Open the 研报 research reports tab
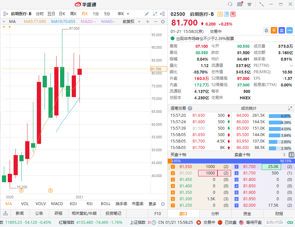Screen dimensions: 295x227 (58, 213)
